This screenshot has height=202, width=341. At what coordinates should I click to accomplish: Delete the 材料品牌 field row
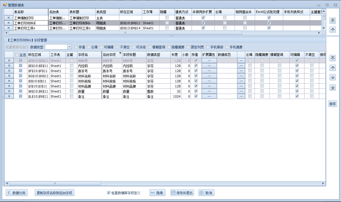9,86
